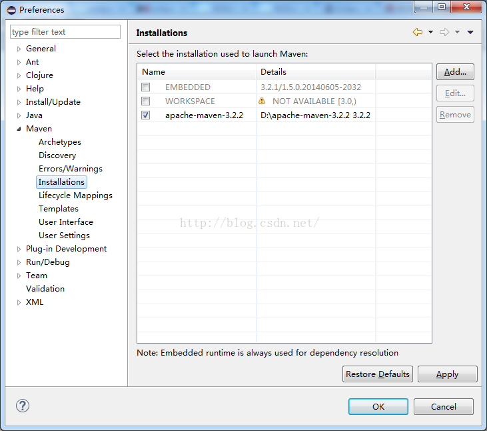Image resolution: width=487 pixels, height=431 pixels.
Task: Click the Apply button
Action: pyautogui.click(x=447, y=374)
